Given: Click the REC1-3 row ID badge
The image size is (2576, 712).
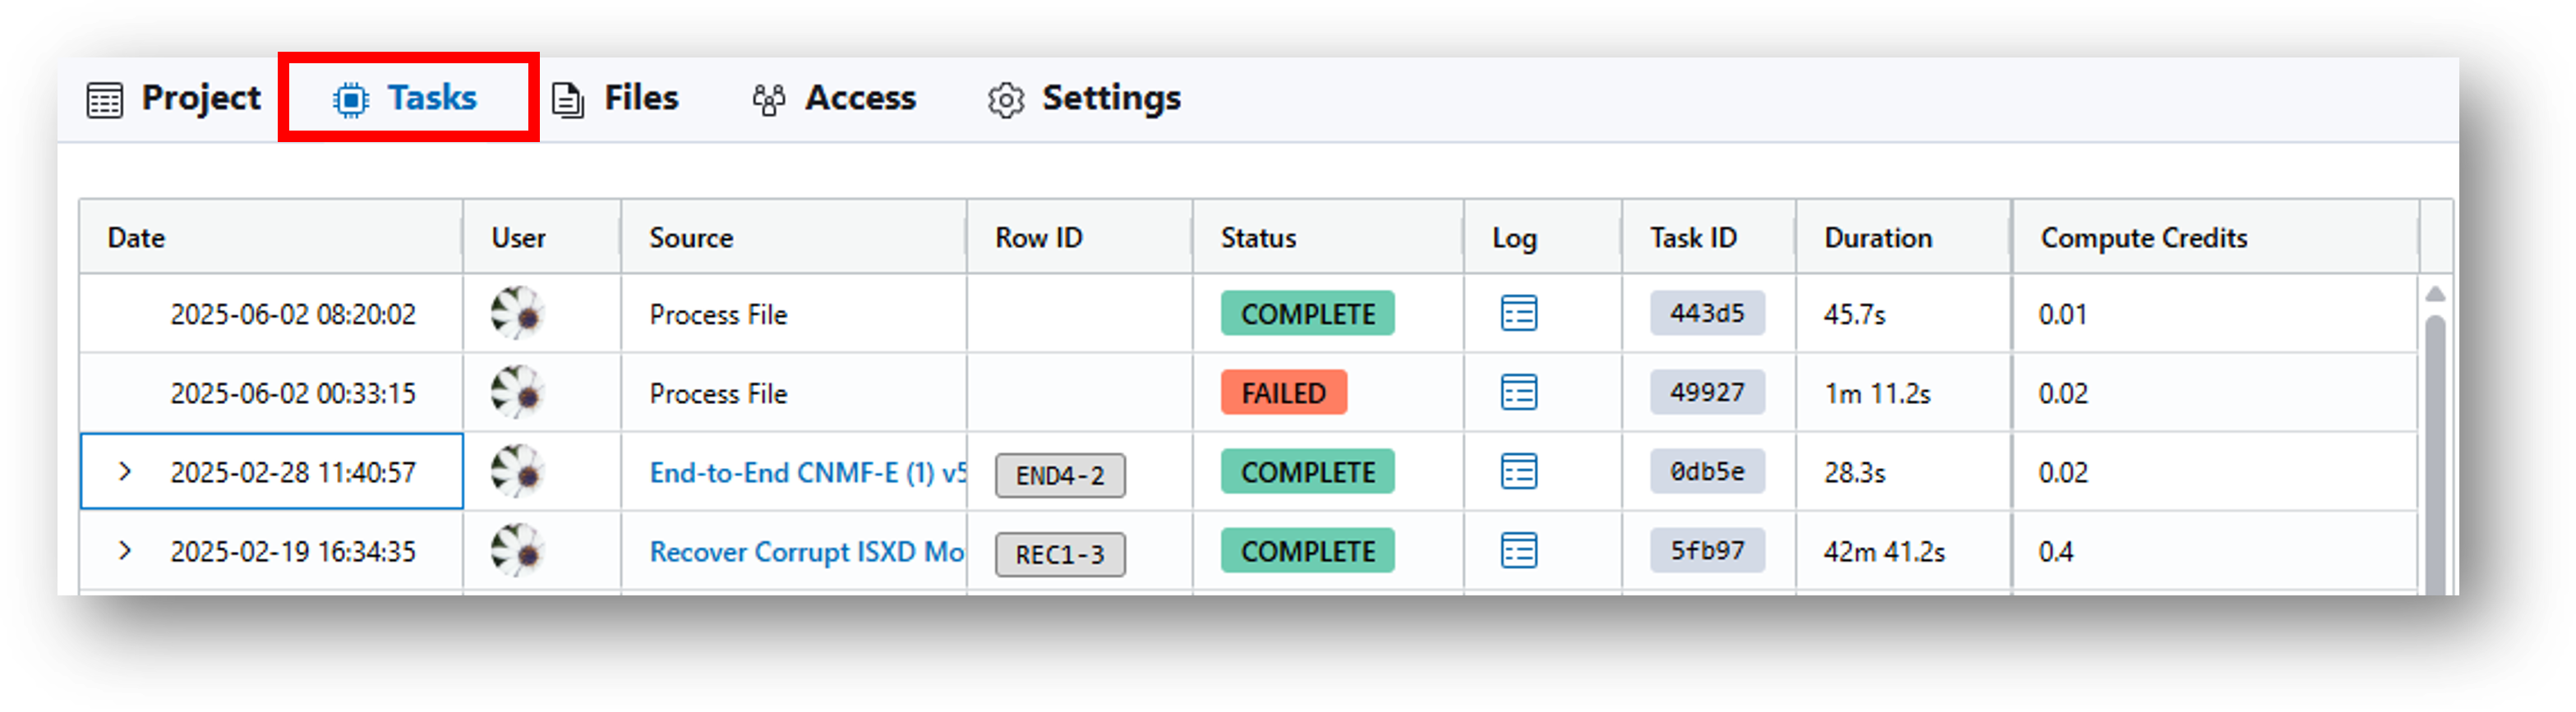Looking at the screenshot, I should click(1060, 554).
